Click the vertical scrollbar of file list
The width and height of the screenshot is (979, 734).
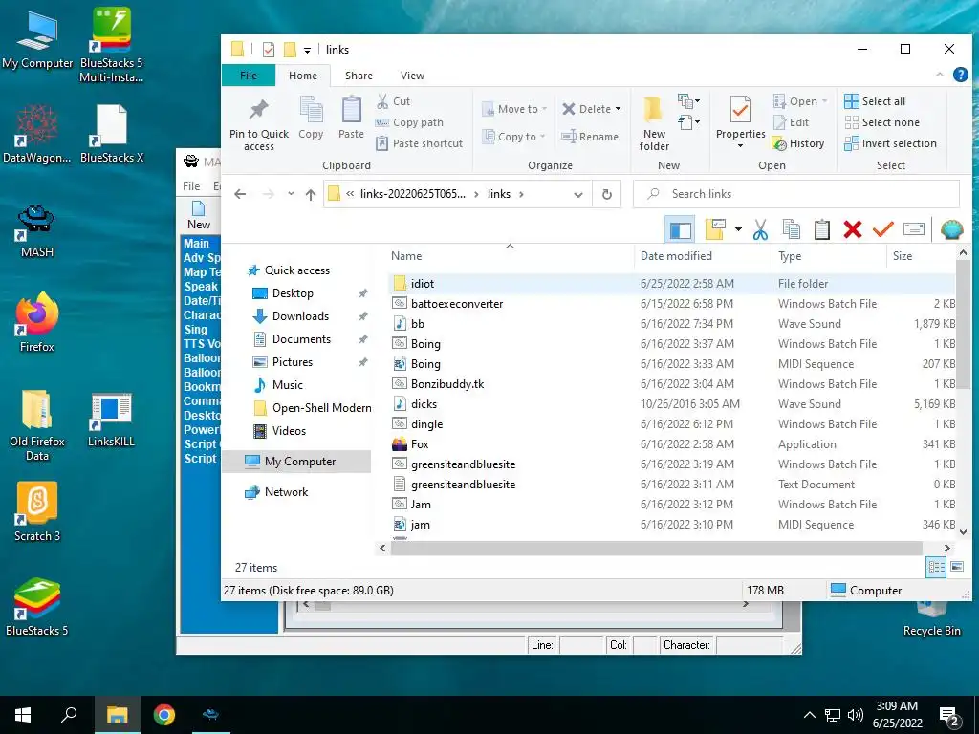[962, 325]
